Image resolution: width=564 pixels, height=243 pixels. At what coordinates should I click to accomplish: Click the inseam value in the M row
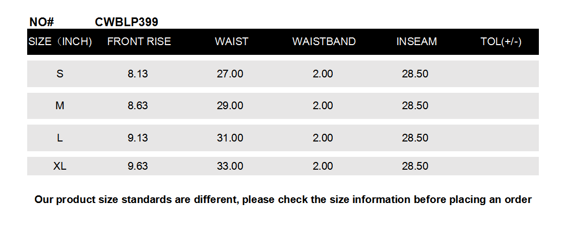415,106
